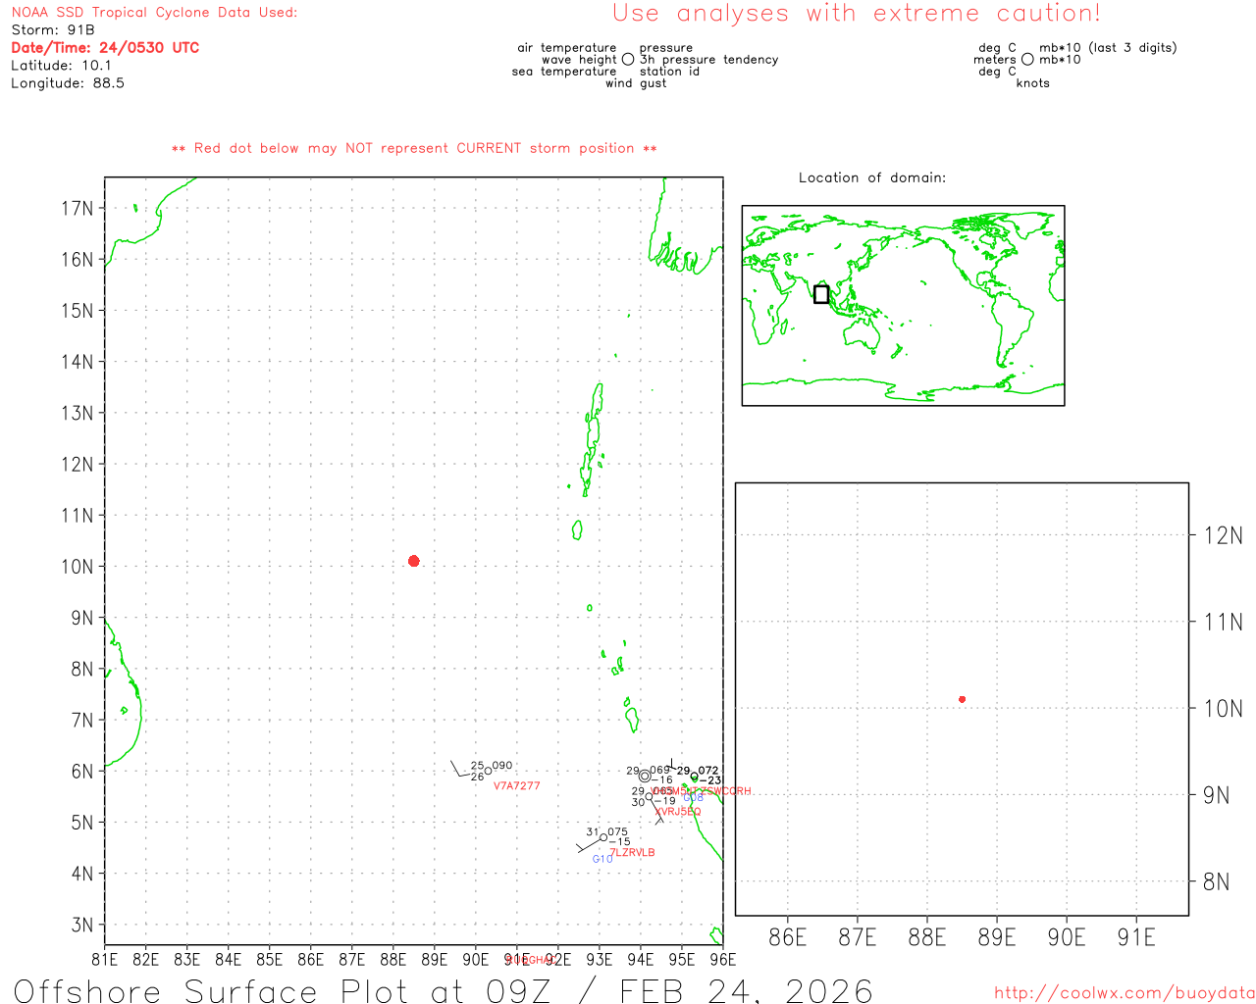
Task: Click blue gust label 'G10'
Action: [x=602, y=859]
